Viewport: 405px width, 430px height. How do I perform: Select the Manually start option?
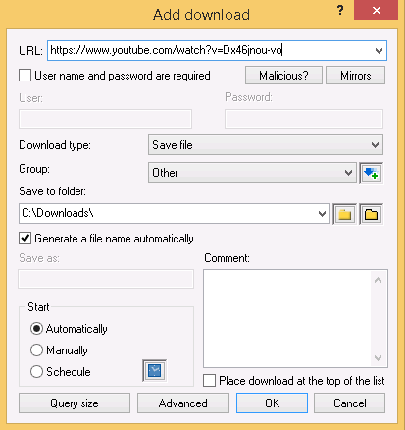click(x=36, y=350)
